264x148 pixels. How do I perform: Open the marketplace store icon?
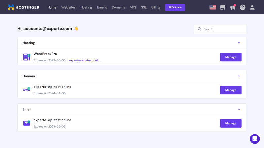pos(223,7)
